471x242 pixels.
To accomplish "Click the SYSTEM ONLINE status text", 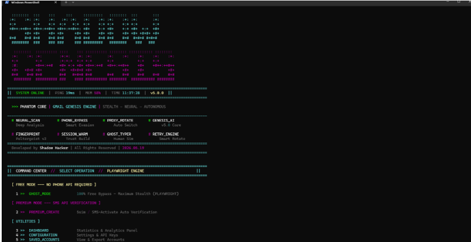I will pyautogui.click(x=30, y=93).
